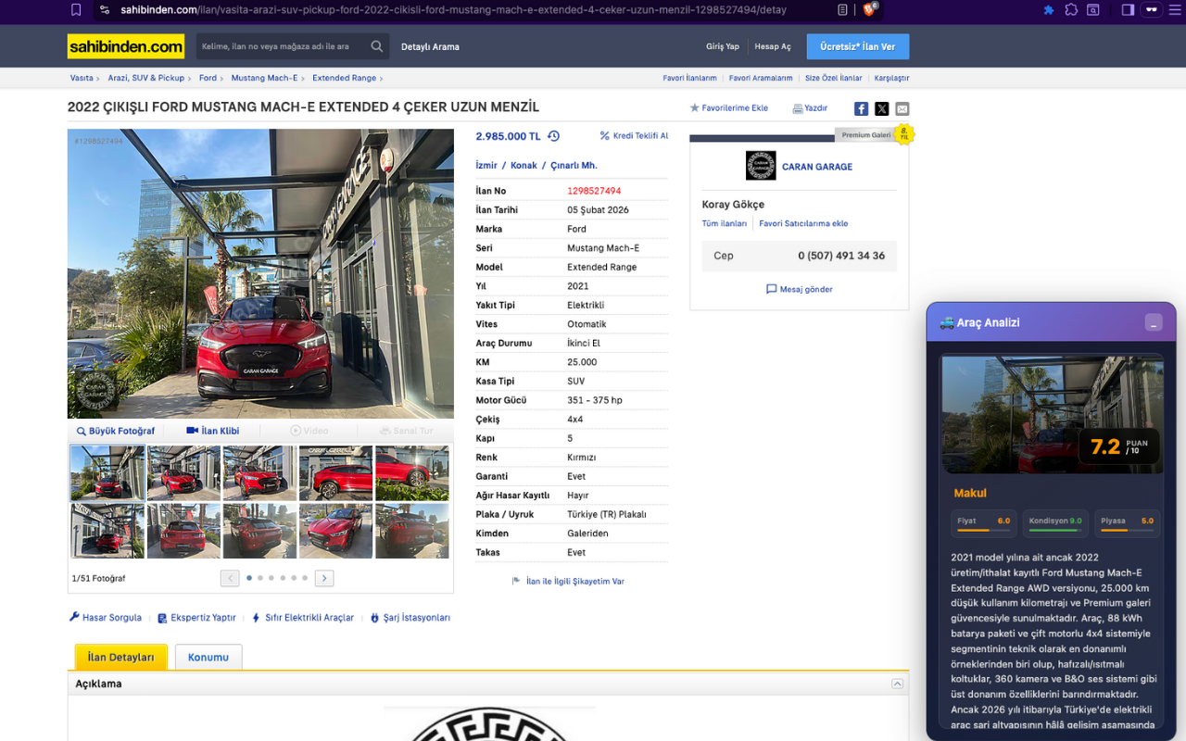Screen dimensions: 1186x741
Task: Open Favori İlanlarım
Action: click(x=689, y=78)
